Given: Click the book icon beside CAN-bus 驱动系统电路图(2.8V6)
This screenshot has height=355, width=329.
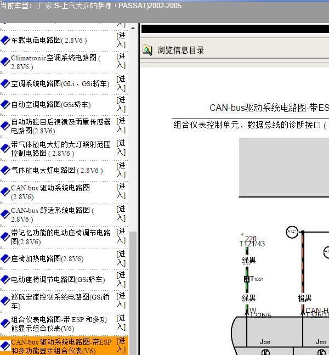Looking at the screenshot, I should tap(5, 191).
